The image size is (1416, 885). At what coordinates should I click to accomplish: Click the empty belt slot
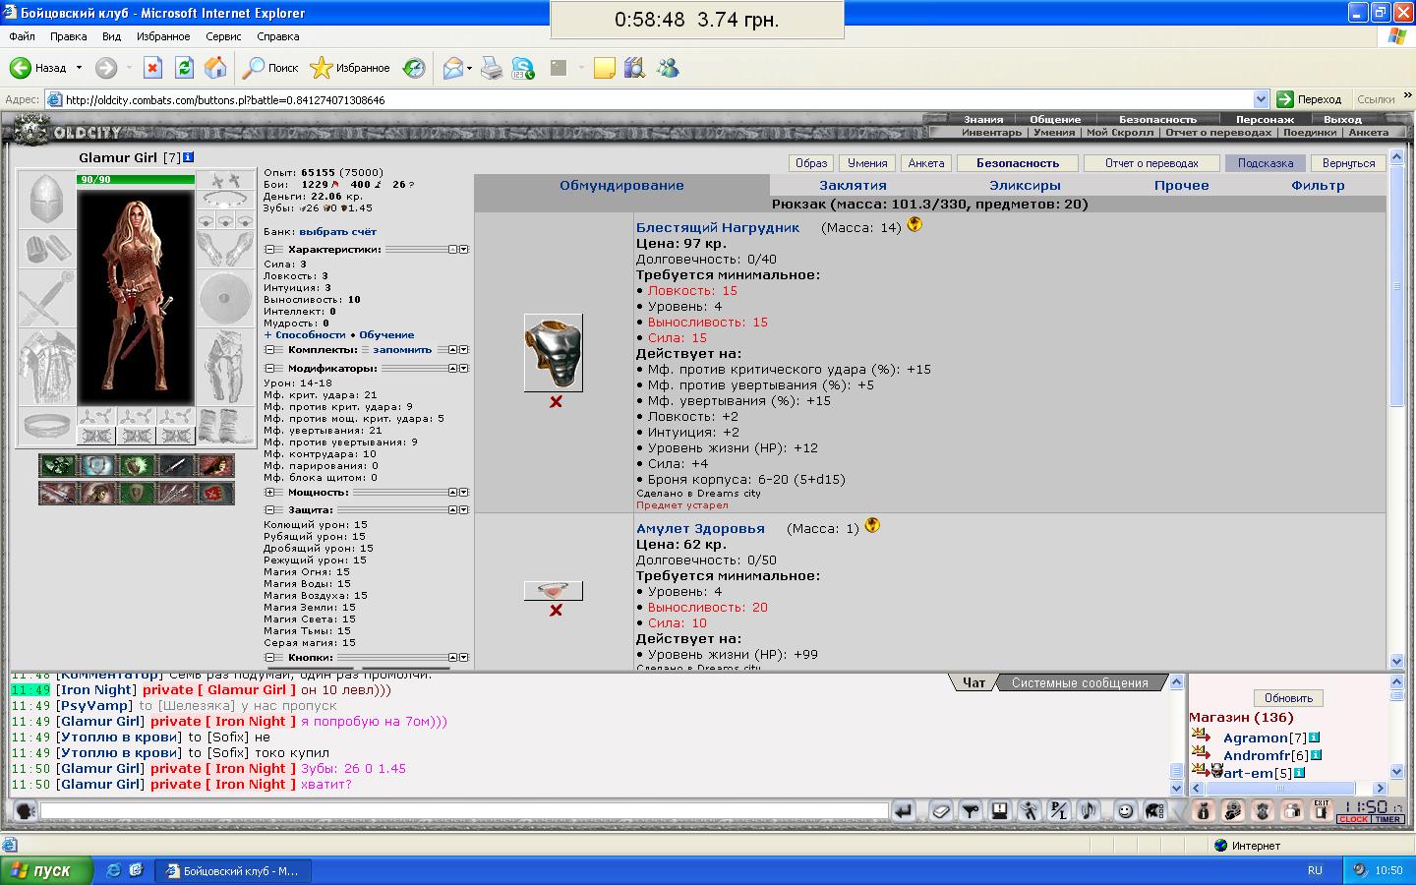46,427
